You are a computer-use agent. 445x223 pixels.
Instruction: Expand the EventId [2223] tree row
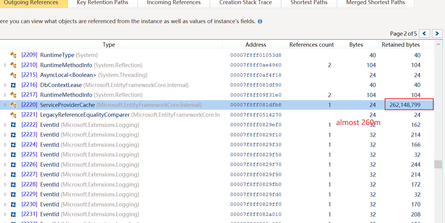[x=6, y=135]
